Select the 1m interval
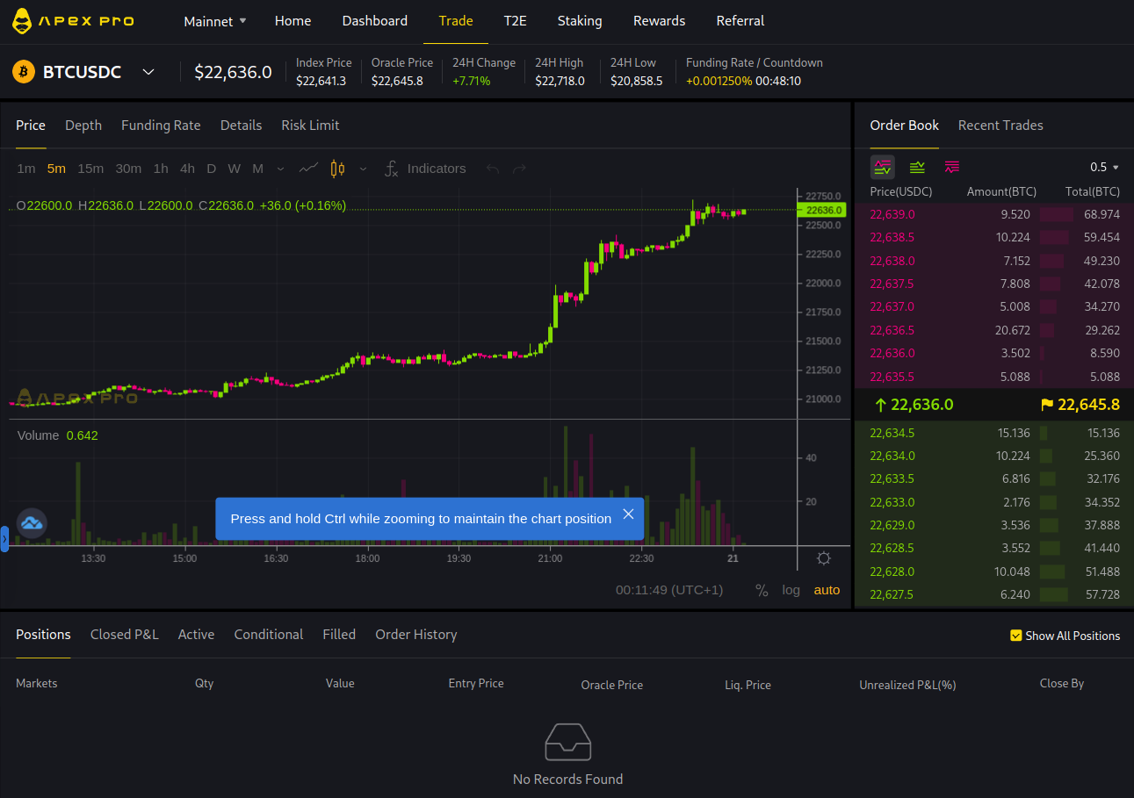 tap(26, 169)
